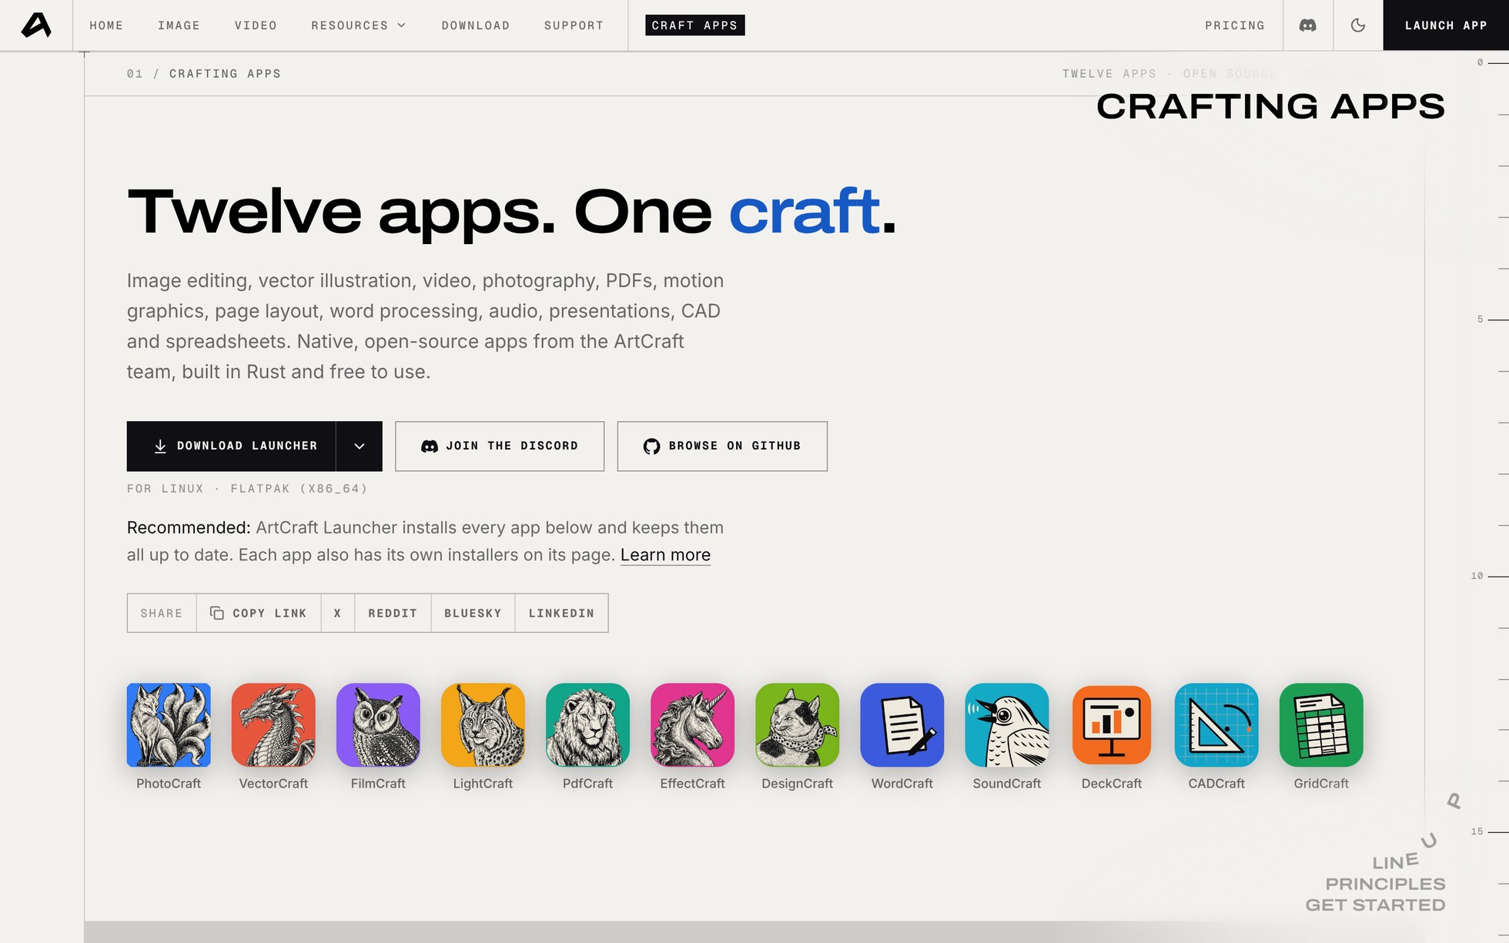Open the CADCraft set-square app icon
The height and width of the screenshot is (943, 1509).
(1216, 724)
